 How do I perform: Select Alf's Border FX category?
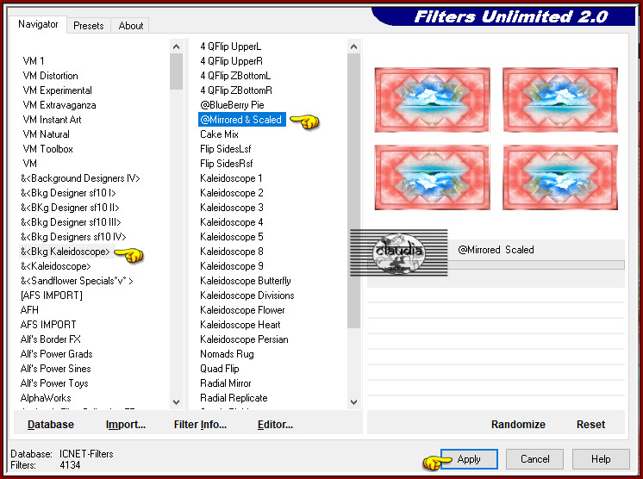[x=51, y=339]
